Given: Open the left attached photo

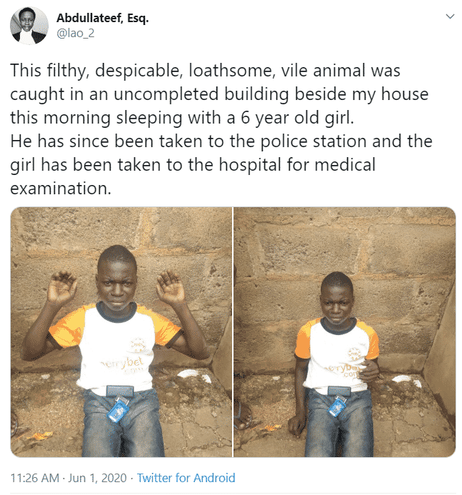Looking at the screenshot, I should pos(120,331).
